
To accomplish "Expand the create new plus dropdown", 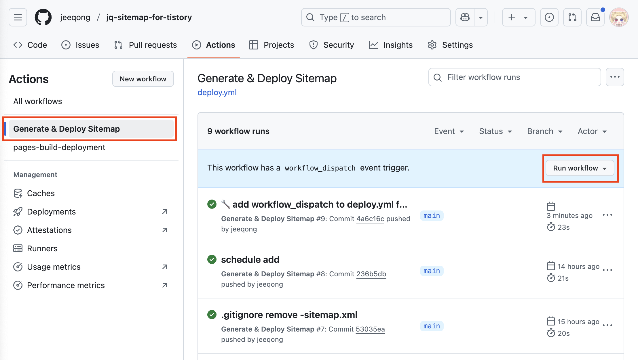I will [519, 17].
